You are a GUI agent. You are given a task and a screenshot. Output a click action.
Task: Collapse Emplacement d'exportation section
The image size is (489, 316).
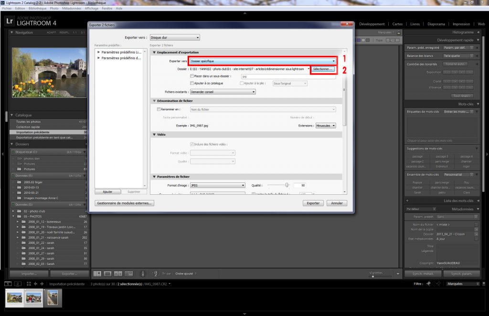[154, 53]
